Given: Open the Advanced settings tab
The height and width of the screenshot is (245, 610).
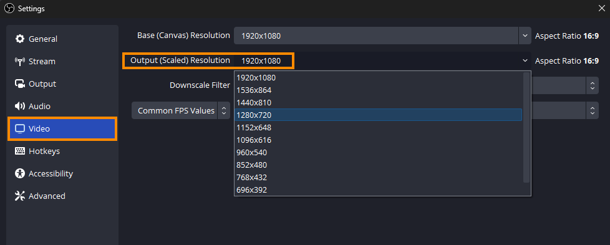Looking at the screenshot, I should (62, 196).
